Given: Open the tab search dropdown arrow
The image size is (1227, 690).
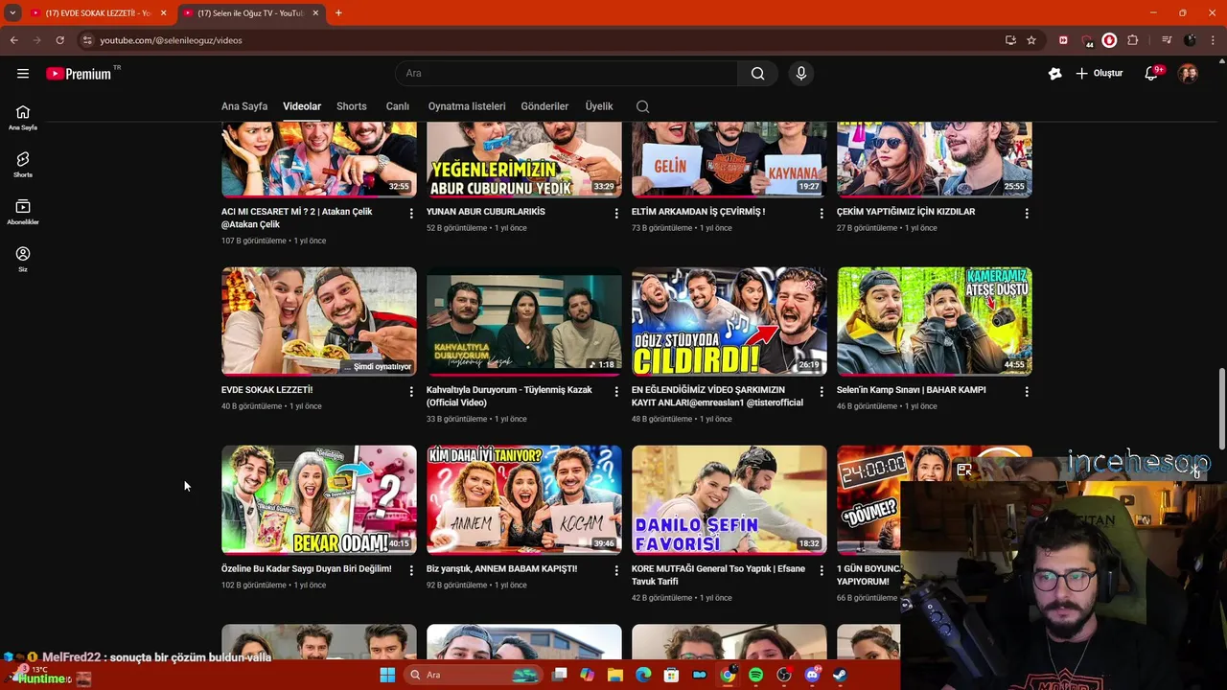Looking at the screenshot, I should coord(12,12).
